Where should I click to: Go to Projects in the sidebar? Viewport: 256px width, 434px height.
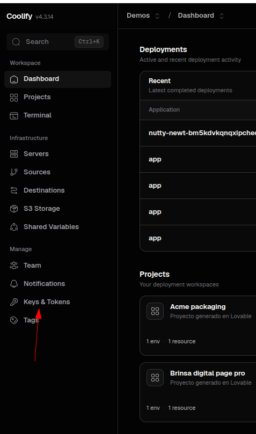coord(57,98)
